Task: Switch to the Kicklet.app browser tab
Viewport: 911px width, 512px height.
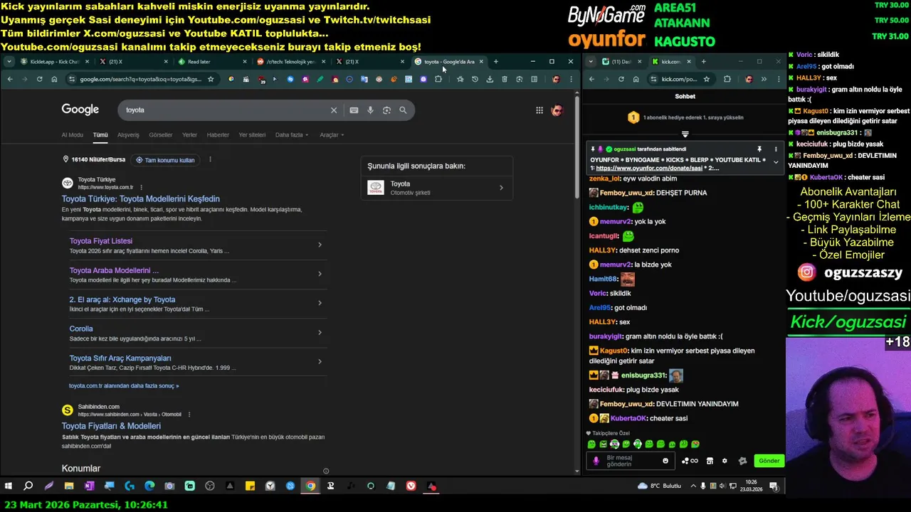Action: pos(53,62)
